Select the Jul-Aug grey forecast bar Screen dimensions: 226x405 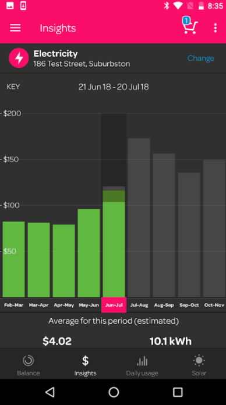[139, 218]
